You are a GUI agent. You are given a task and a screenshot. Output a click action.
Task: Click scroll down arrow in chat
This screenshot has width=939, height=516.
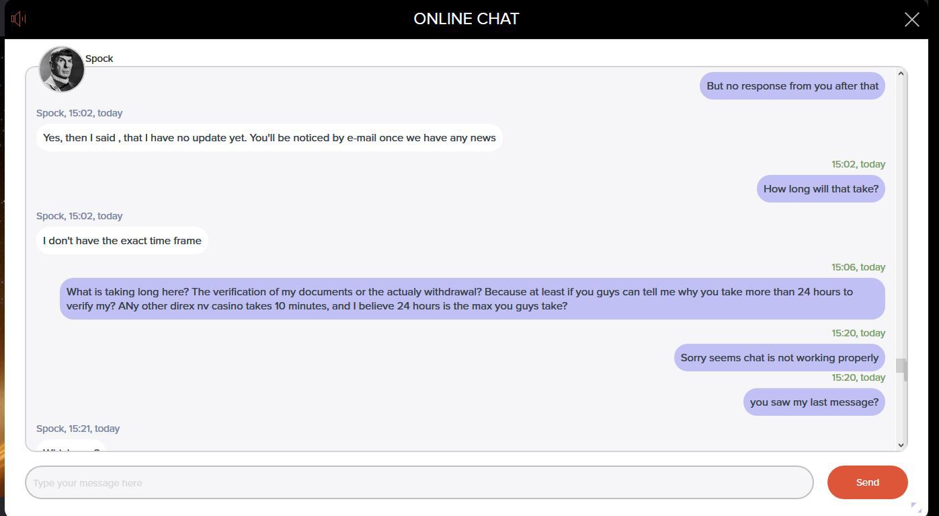tap(901, 445)
